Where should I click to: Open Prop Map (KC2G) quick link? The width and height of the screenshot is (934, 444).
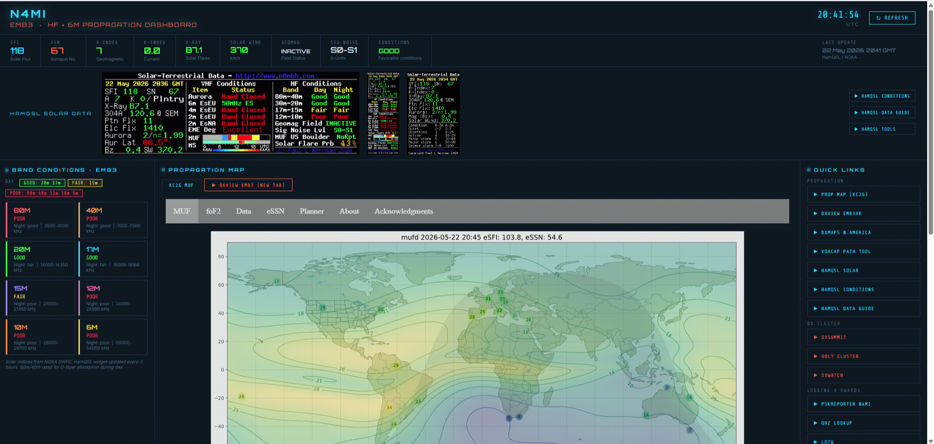tap(863, 194)
